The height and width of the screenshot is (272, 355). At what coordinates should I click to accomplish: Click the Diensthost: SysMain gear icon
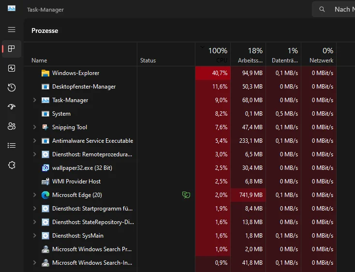45,236
